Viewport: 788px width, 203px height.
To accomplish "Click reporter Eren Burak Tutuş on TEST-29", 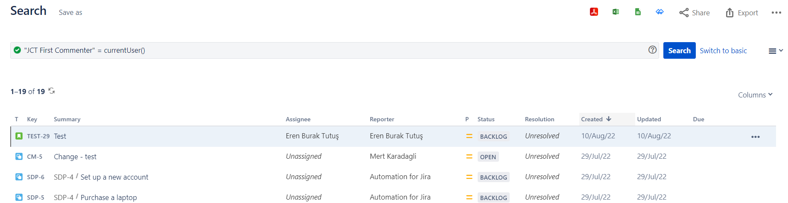I will click(396, 136).
